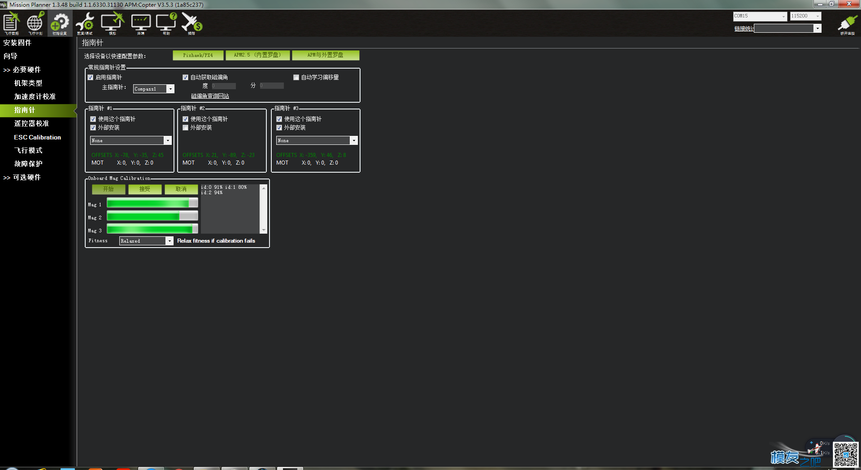Click the calibration log scrollbar down arrow
Screen dimensions: 861x470
coord(264,230)
